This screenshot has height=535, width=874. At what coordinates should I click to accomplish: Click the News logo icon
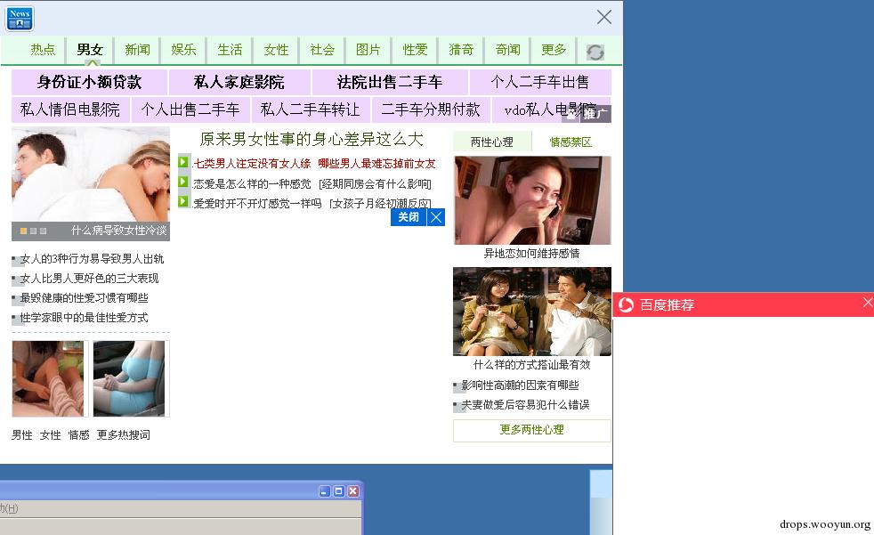[x=20, y=18]
